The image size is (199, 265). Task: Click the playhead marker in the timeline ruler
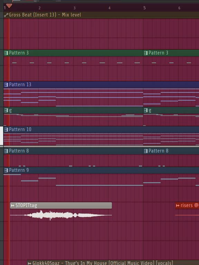click(x=9, y=6)
